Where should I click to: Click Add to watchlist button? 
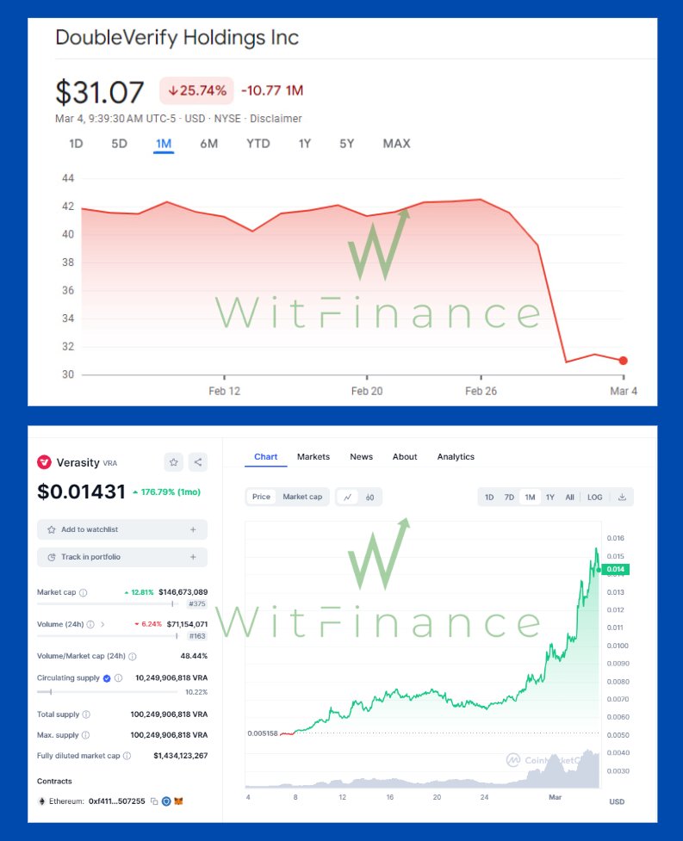pyautogui.click(x=122, y=529)
